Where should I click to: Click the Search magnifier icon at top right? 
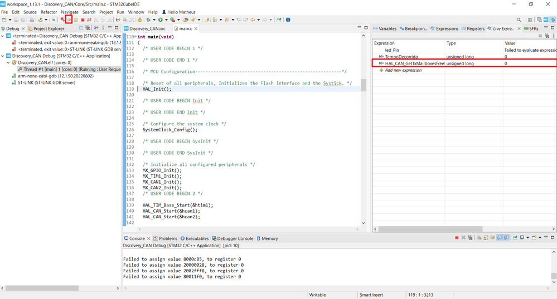click(519, 20)
